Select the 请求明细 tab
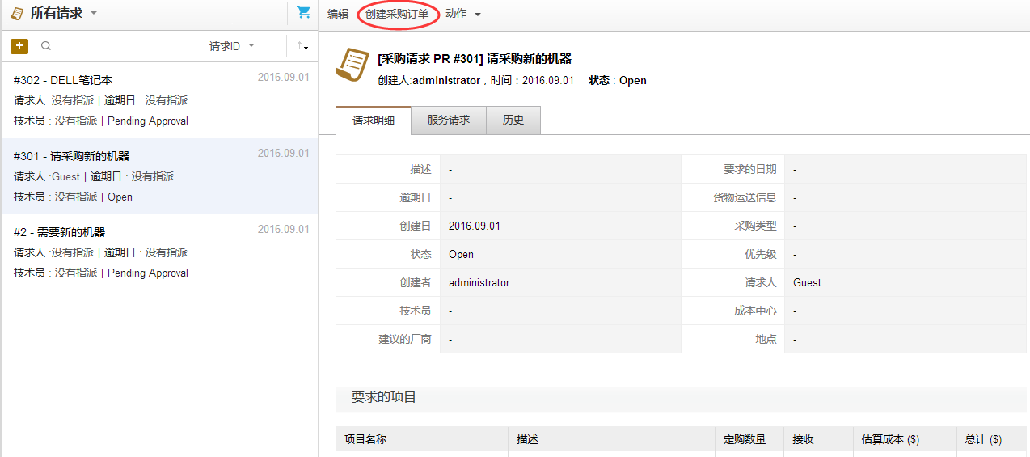 pos(374,121)
